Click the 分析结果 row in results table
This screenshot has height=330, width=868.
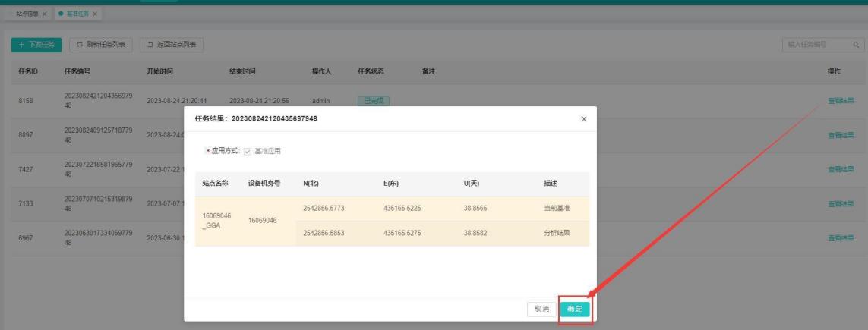(440, 233)
